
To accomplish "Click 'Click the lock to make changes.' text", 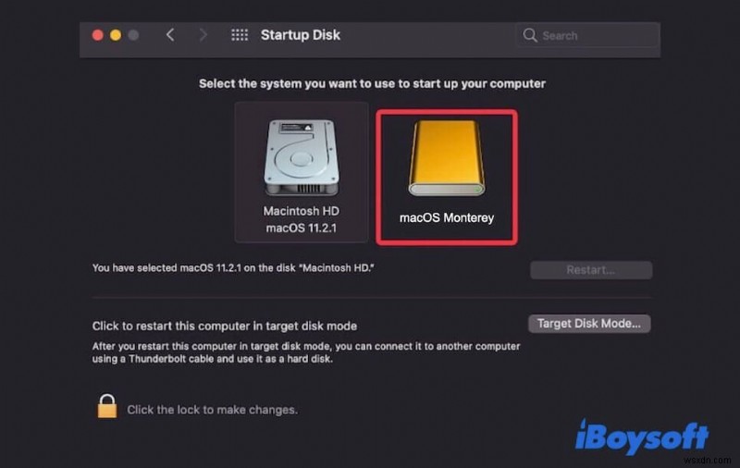I will pyautogui.click(x=213, y=410).
